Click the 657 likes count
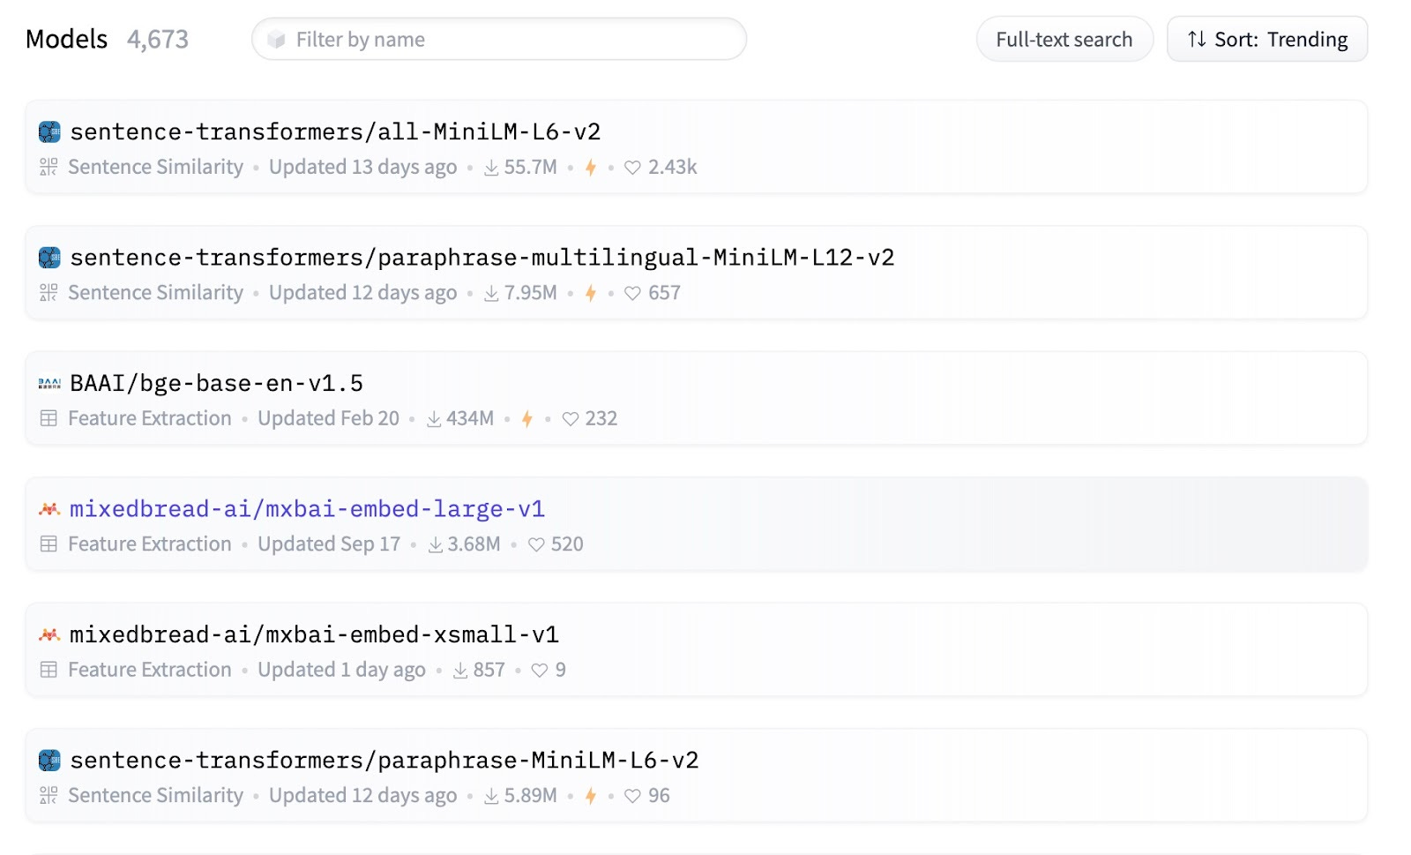The width and height of the screenshot is (1411, 855). (665, 293)
